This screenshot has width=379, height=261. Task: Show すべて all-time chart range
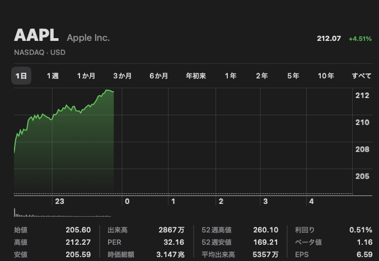[362, 76]
